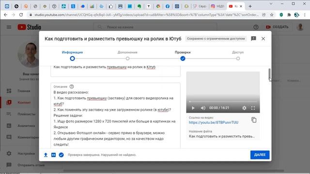
Task: Mute the video preview volume
Action: coord(203,108)
